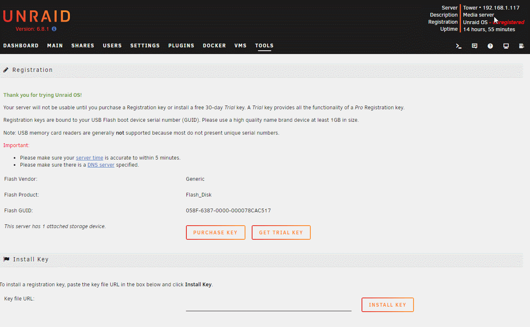The height and width of the screenshot is (327, 530).
Task: Click the Flash GUID: label
Action: 18,211
